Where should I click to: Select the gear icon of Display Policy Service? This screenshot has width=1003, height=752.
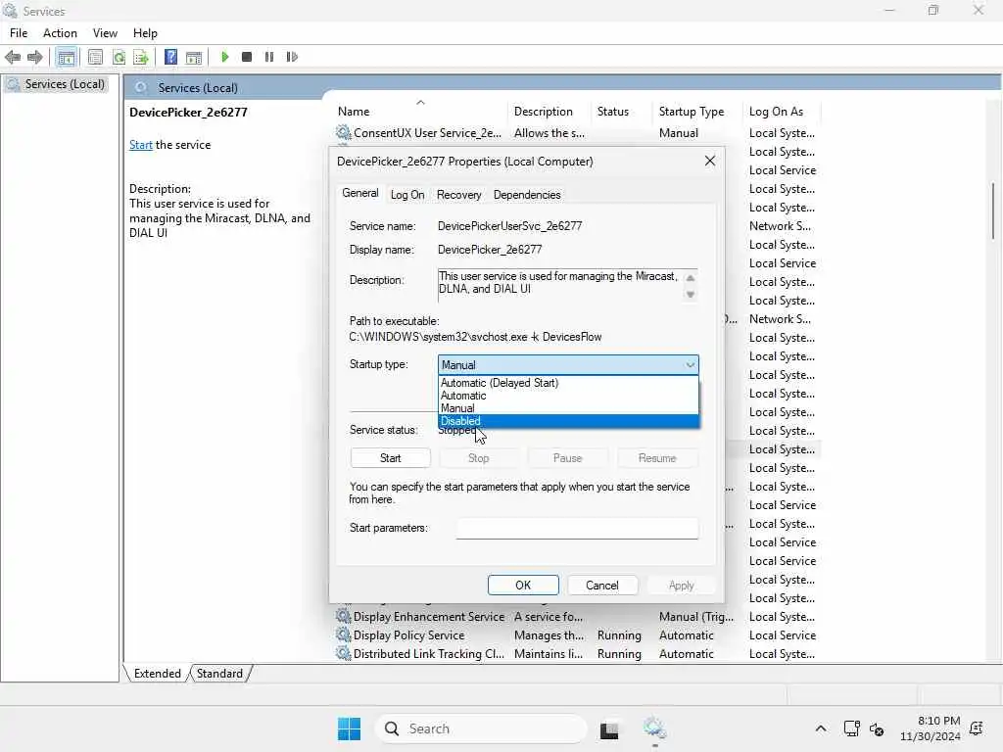pos(344,634)
